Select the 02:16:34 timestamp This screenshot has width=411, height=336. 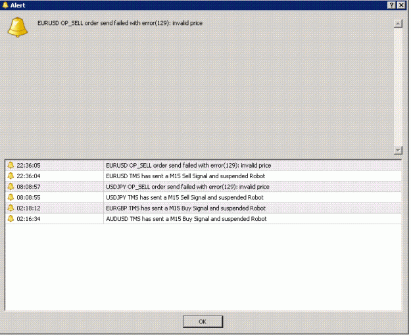tap(28, 220)
